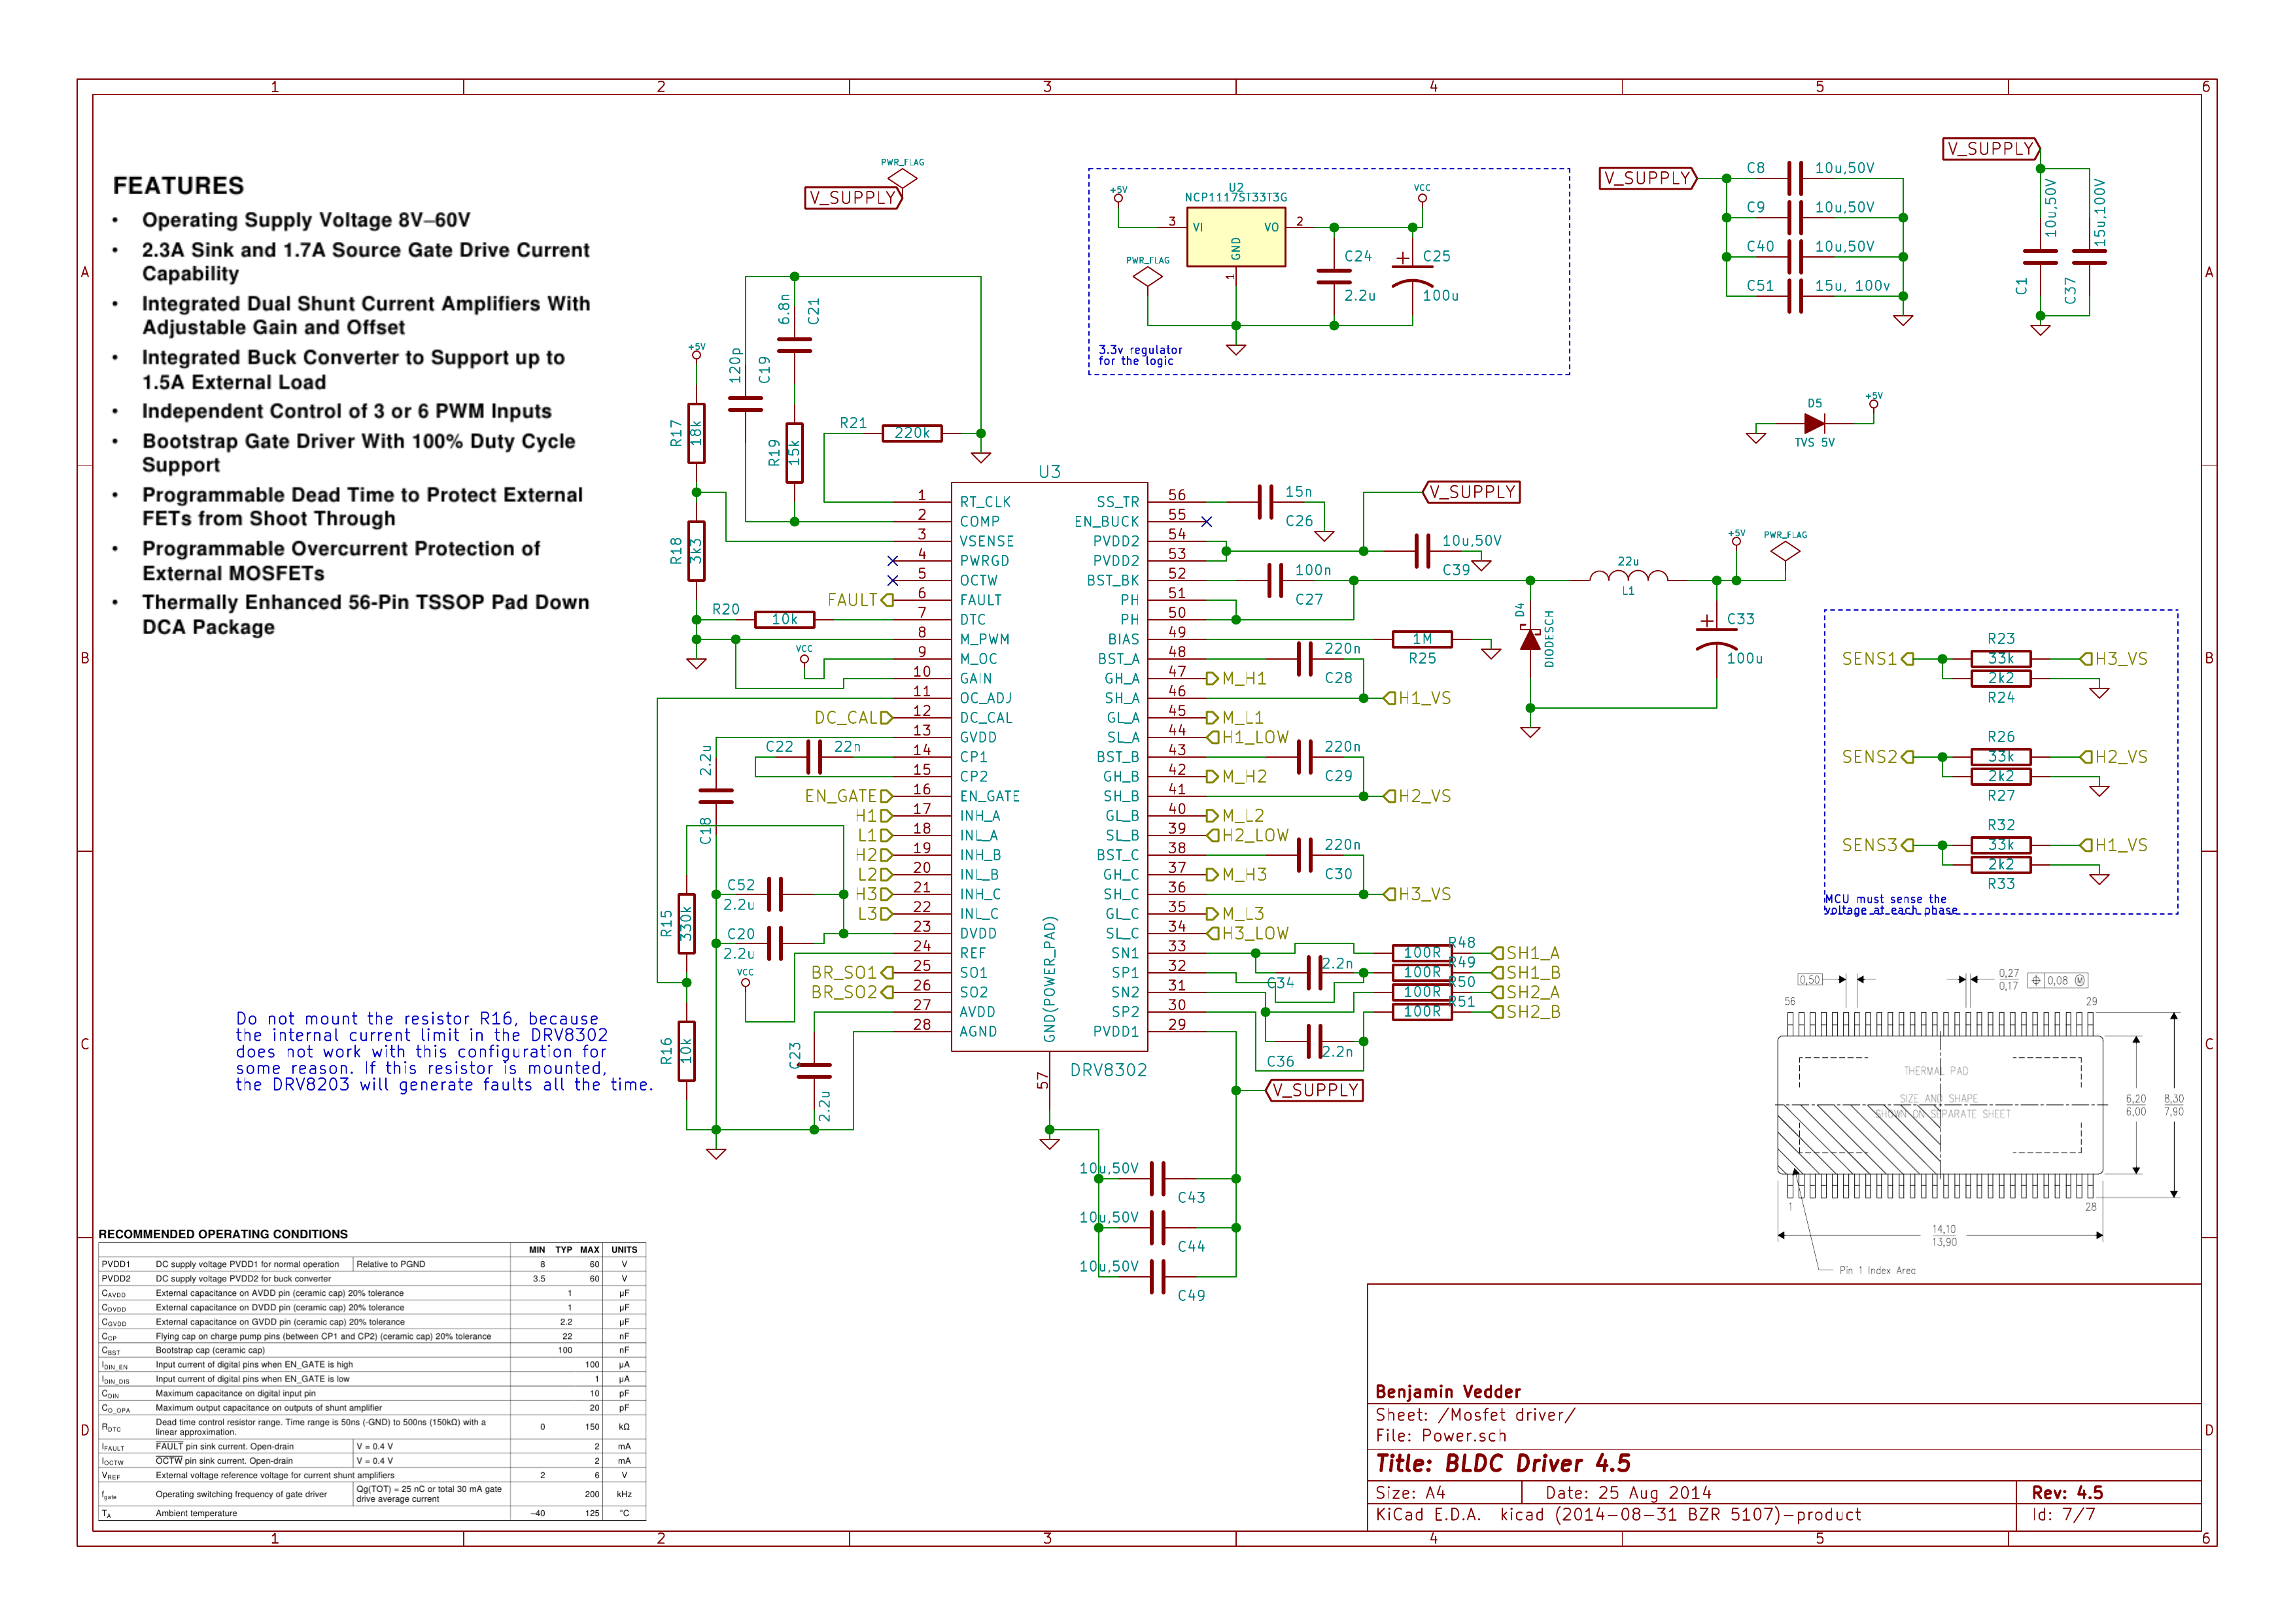
Task: Click the R16 10k resistor symbol
Action: tap(686, 1050)
